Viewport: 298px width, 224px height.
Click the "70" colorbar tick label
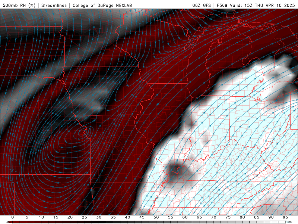coord(213,217)
